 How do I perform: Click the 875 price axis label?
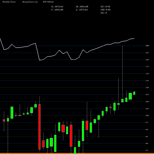[x=147, y=151]
